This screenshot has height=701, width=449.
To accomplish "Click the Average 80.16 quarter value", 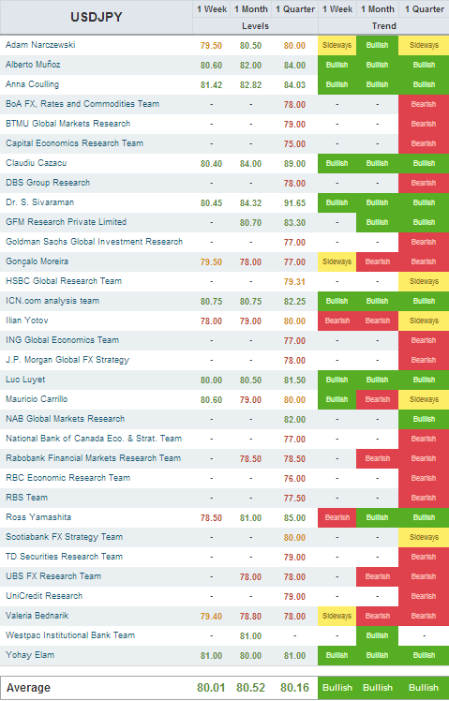I will pos(294,688).
